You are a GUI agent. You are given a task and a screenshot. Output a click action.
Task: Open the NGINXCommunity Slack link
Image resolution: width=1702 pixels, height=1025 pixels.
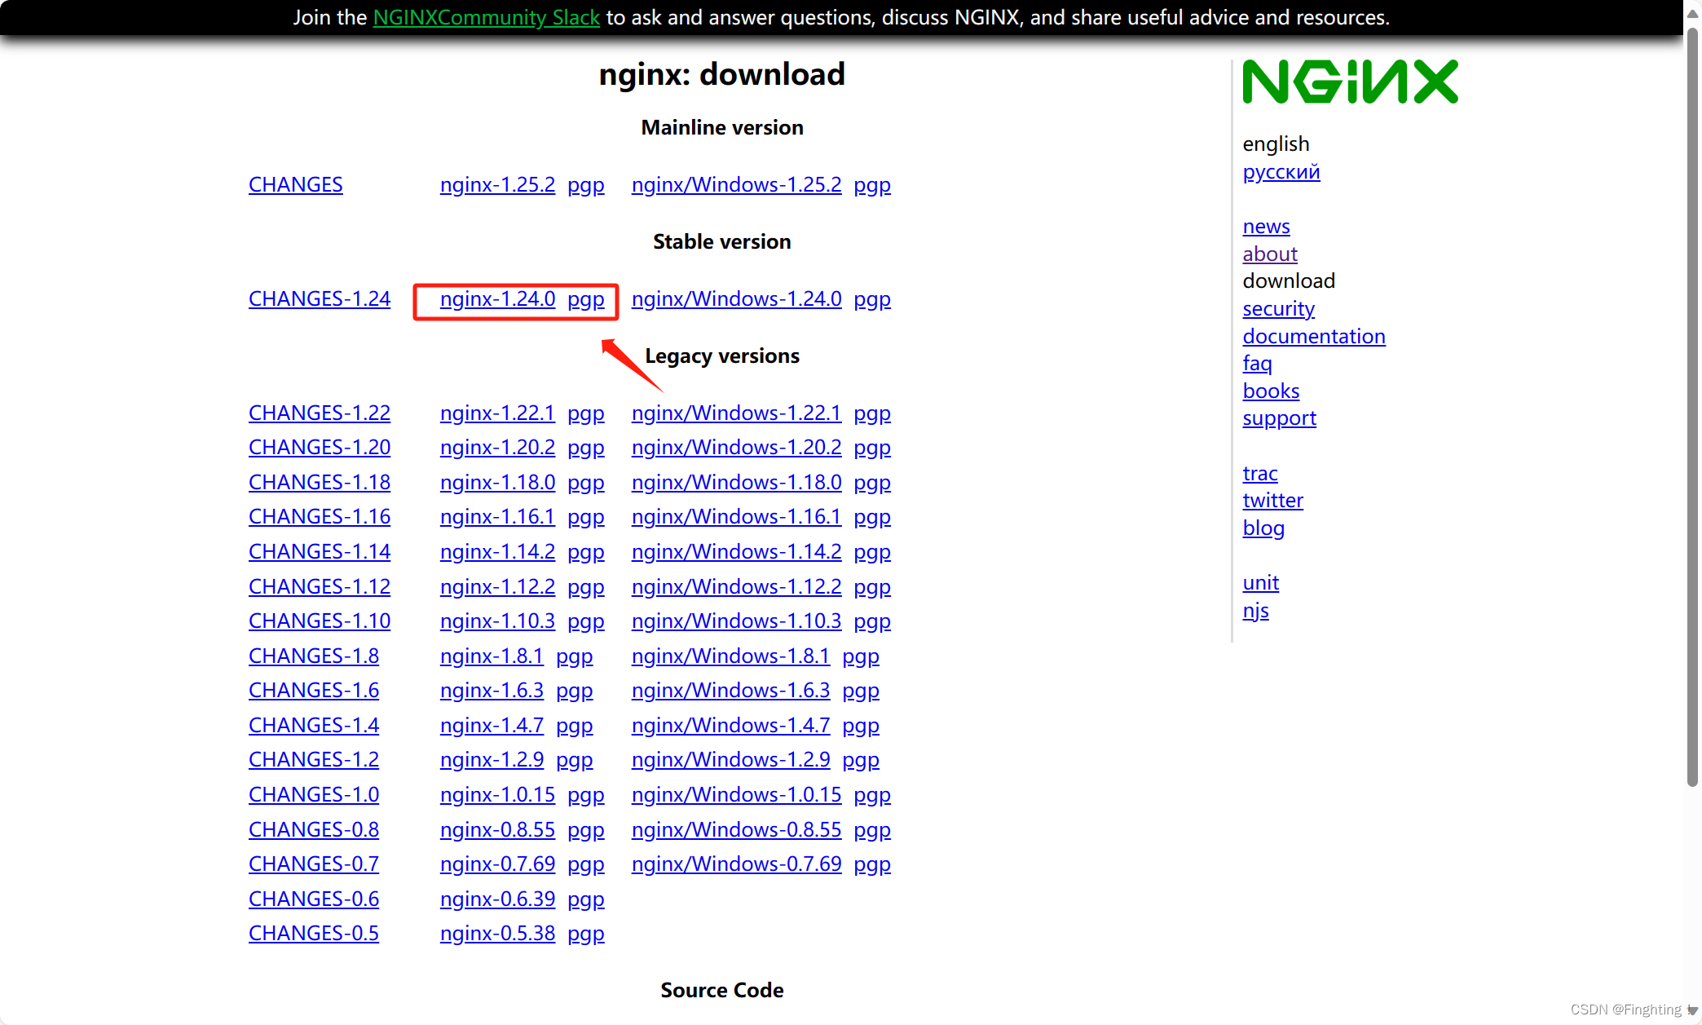point(486,17)
